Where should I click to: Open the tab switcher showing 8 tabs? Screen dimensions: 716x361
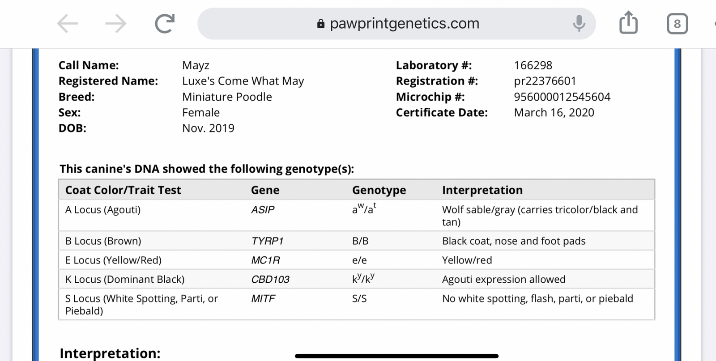click(677, 24)
